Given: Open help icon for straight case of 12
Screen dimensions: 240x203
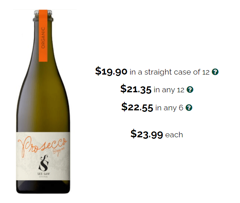Looking at the screenshot, I should [215, 72].
